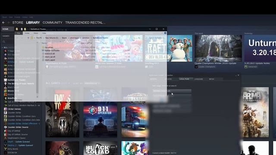The width and height of the screenshot is (276, 155).
Task: Click steamapps in the Explorer breadcrumb
Action: point(75,38)
